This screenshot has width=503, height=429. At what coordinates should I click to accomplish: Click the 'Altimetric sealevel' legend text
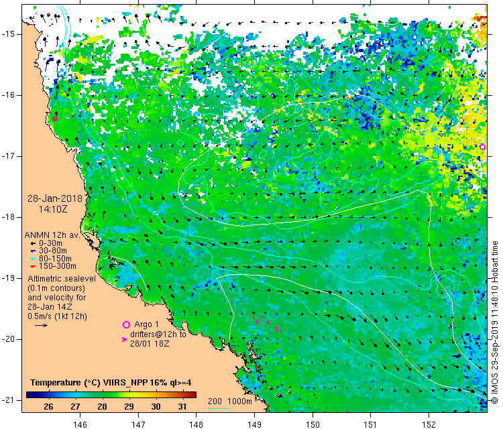62,279
